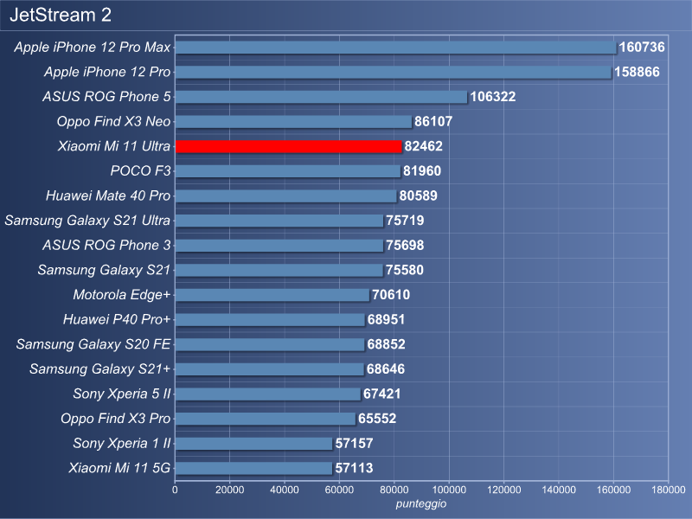
Task: Select the 'Oppo Find X3 Neo' label
Action: 113,121
